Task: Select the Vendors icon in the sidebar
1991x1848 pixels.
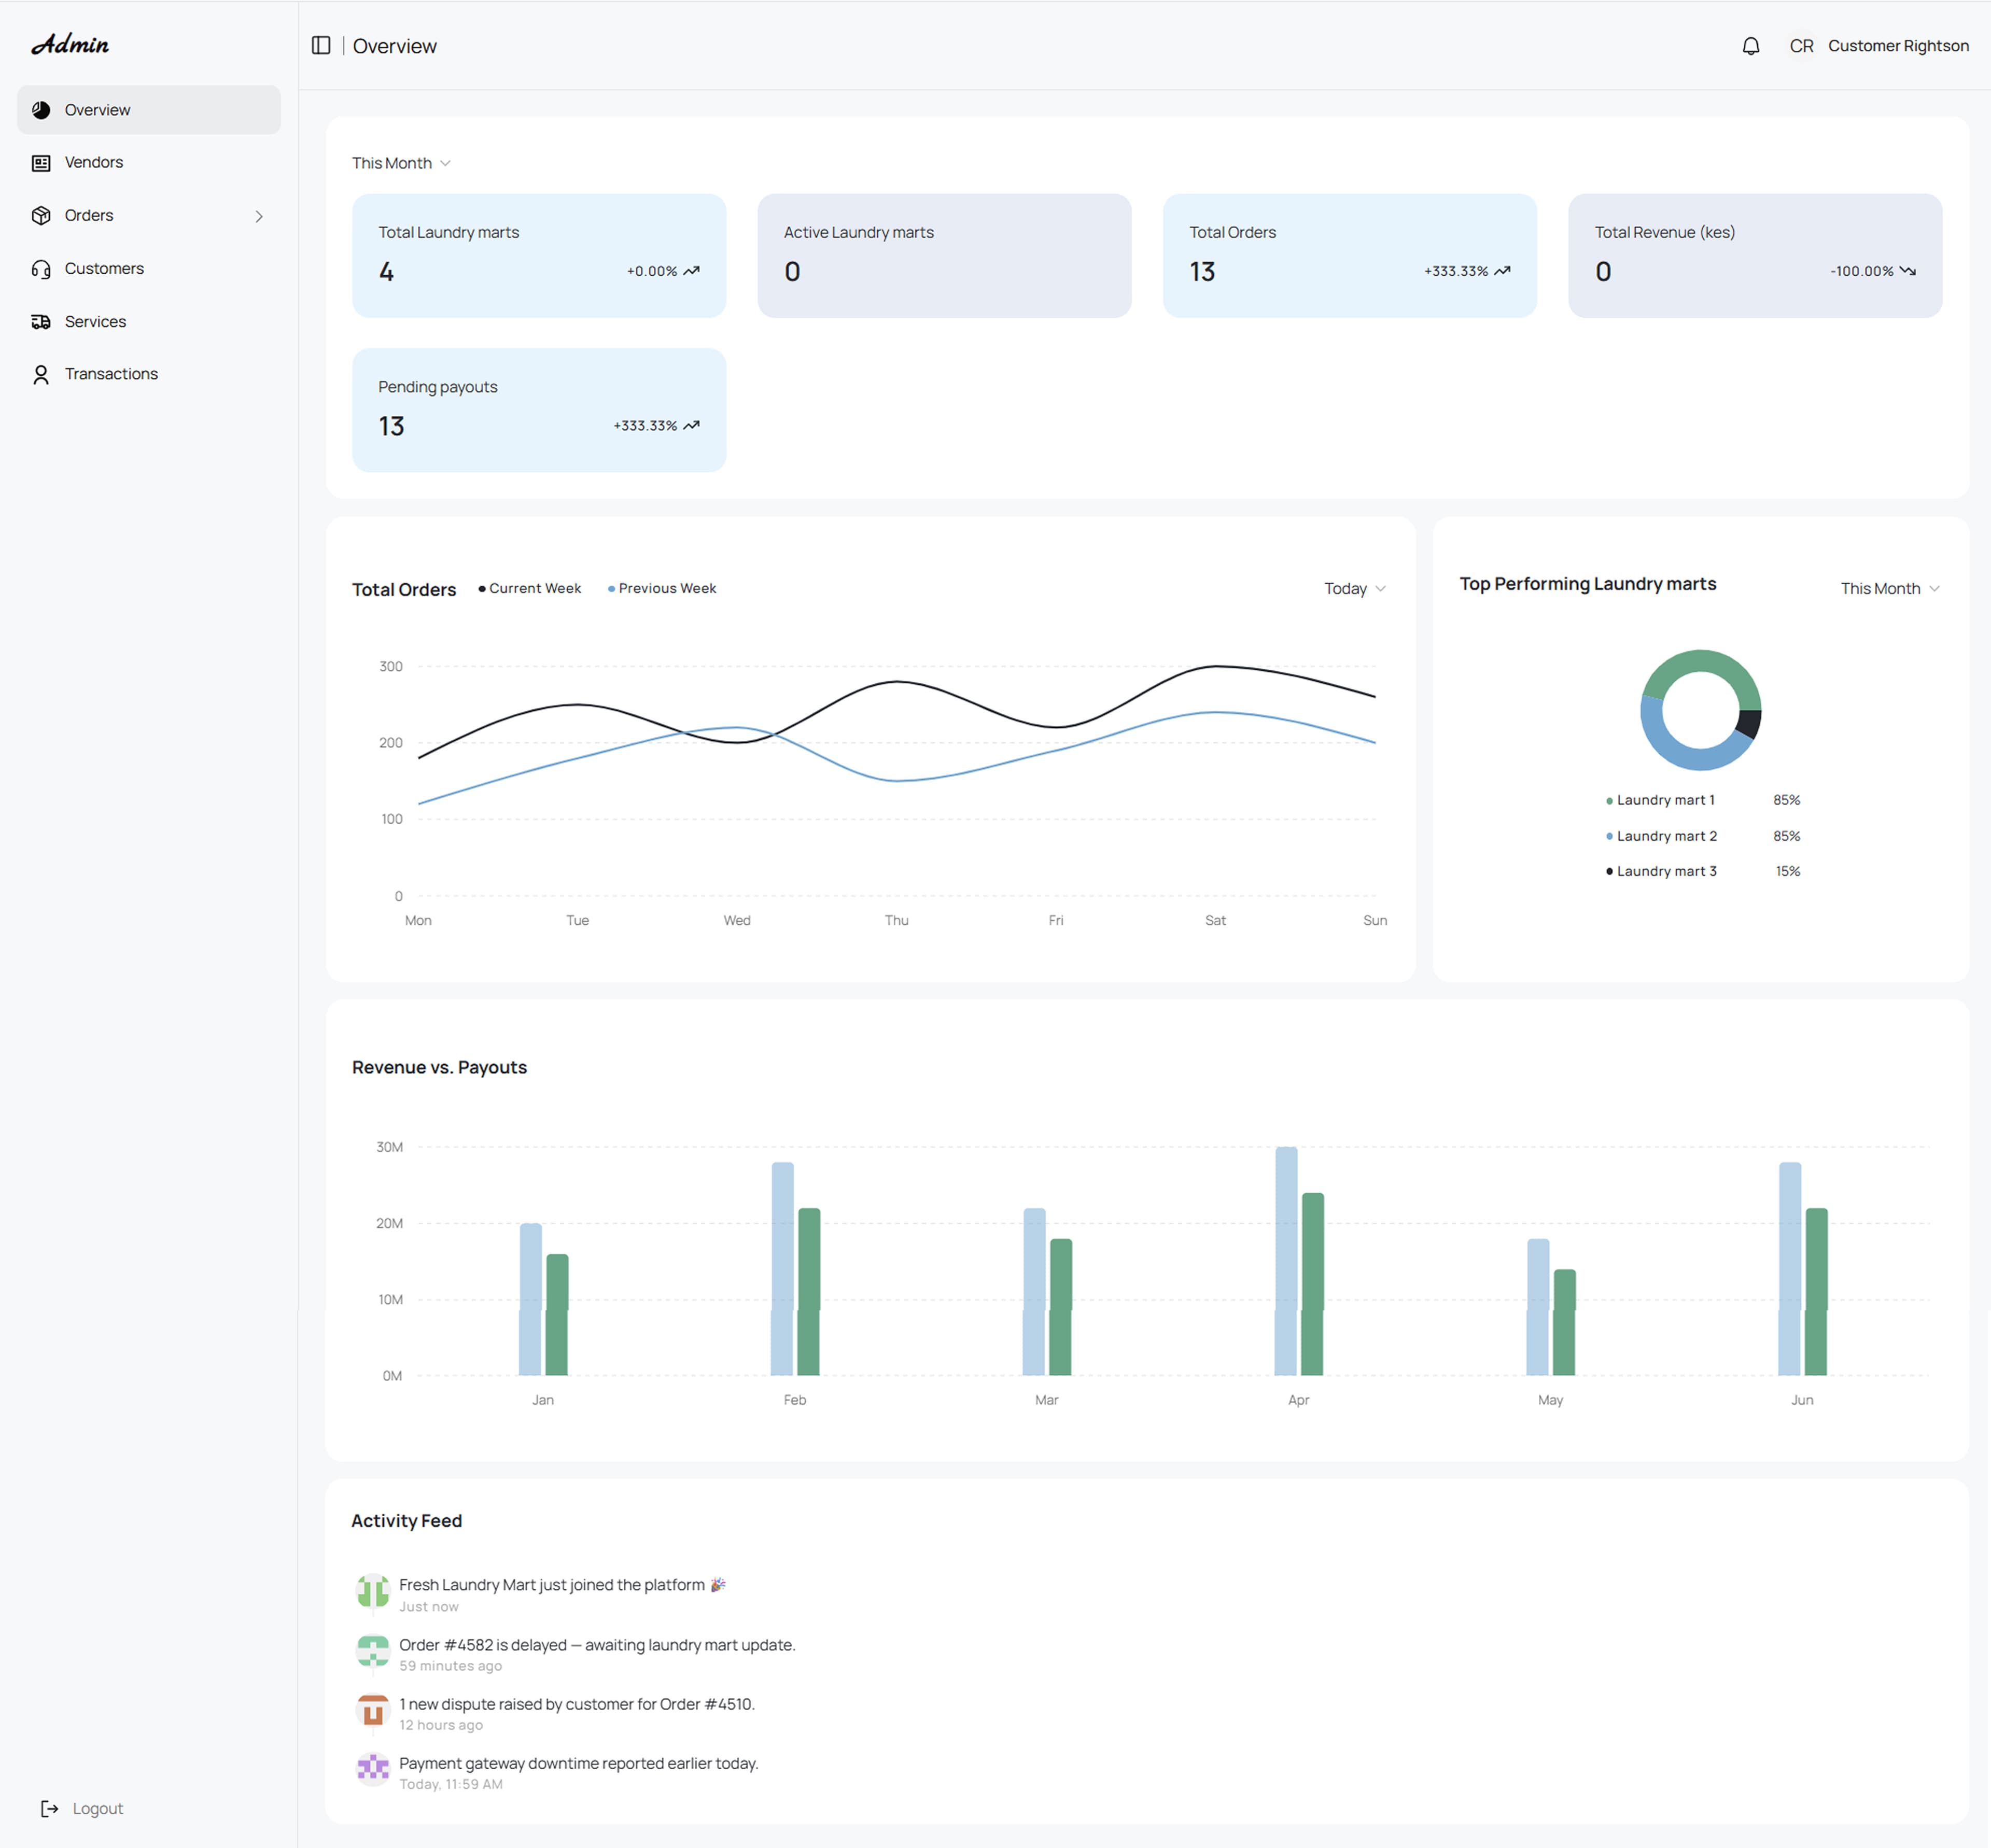Action: click(40, 162)
